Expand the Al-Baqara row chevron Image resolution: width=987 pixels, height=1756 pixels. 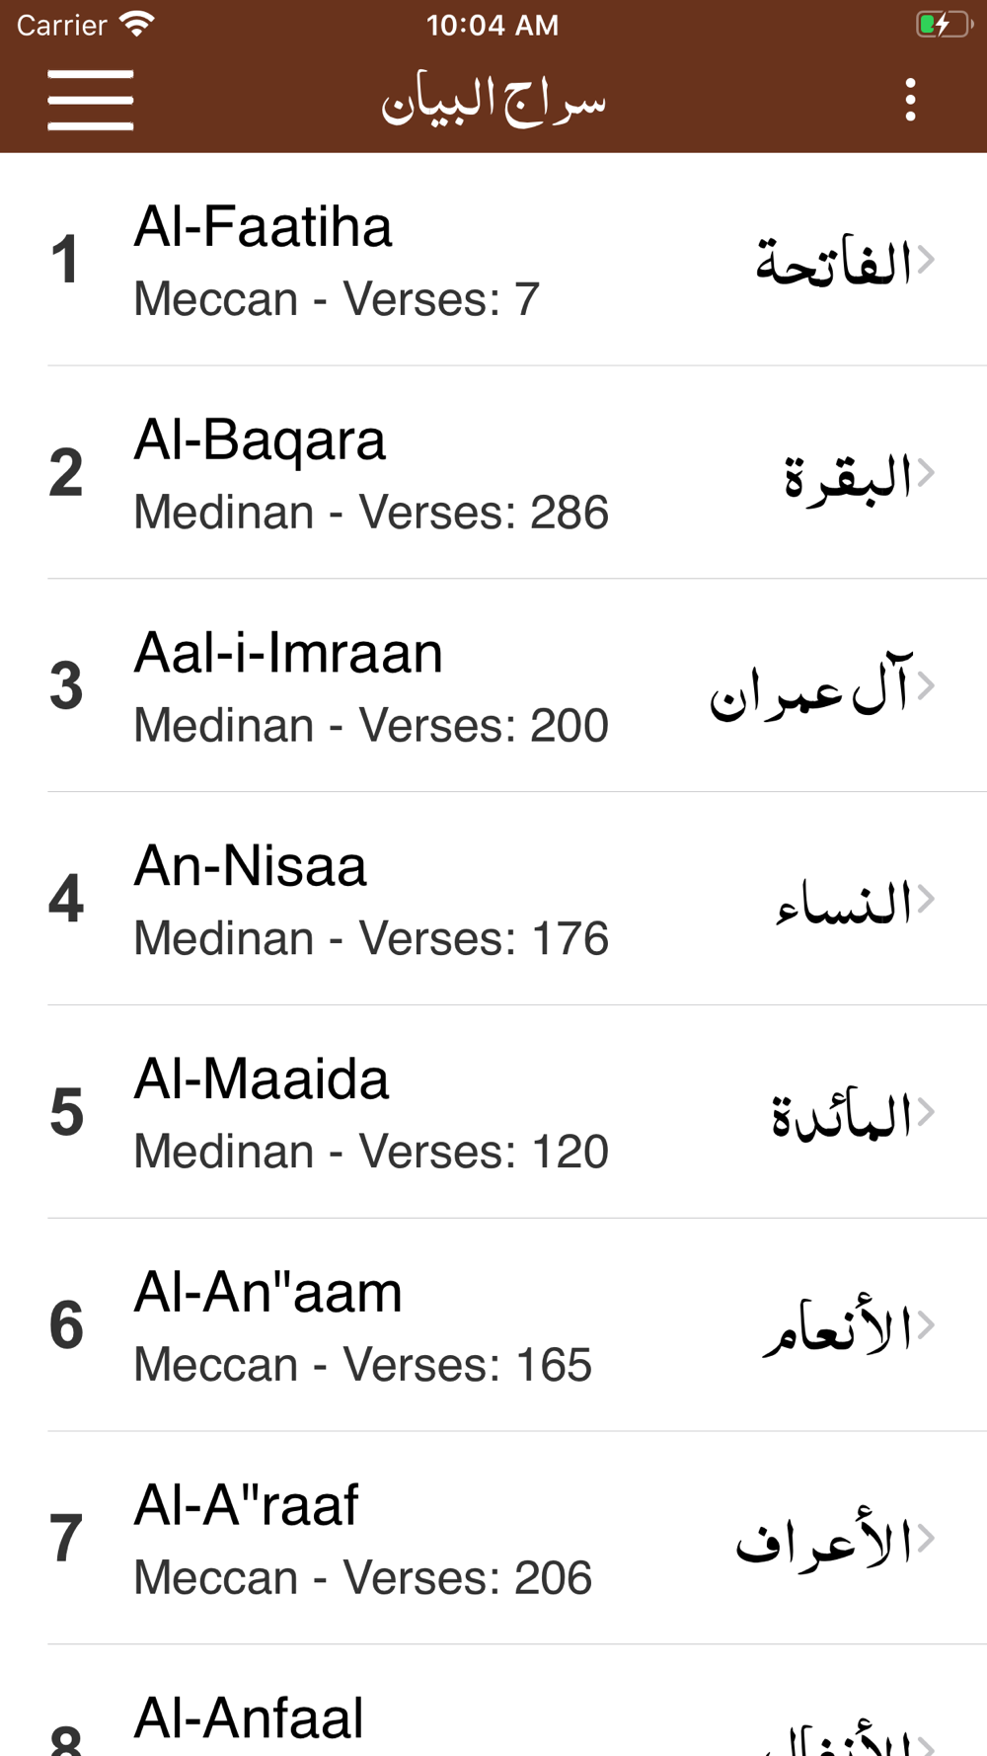926,473
